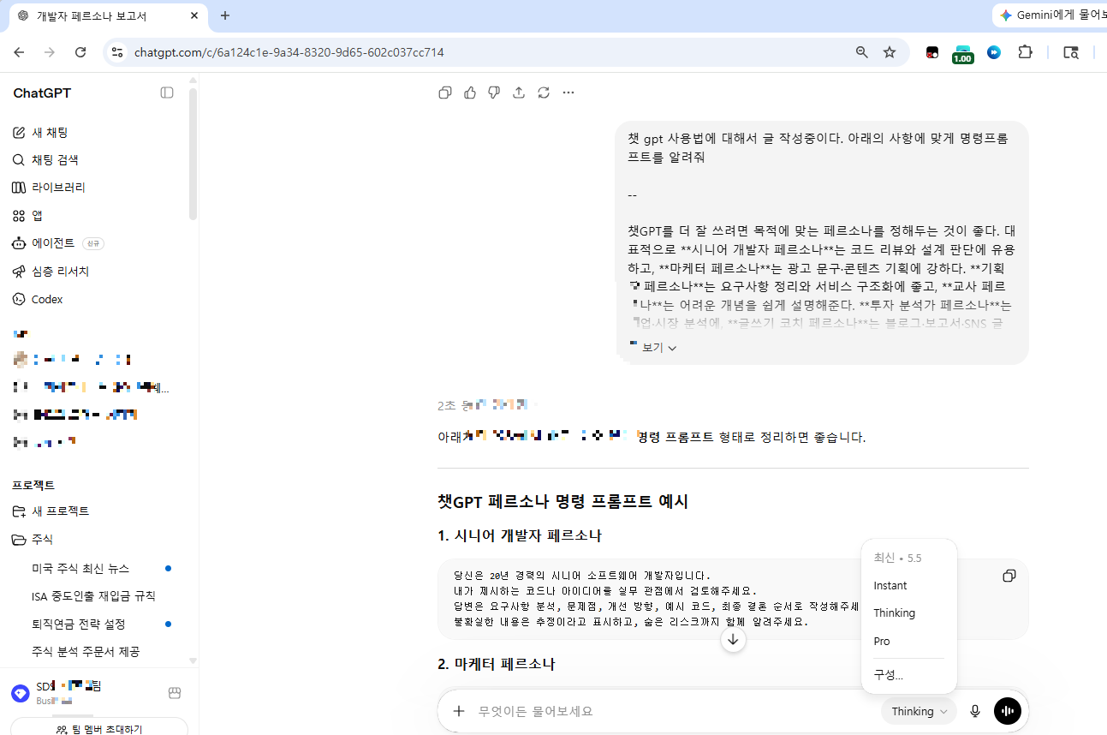1107x735 pixels.
Task: Close the 개발자 페르소나 보고서 tab
Action: coord(194,16)
